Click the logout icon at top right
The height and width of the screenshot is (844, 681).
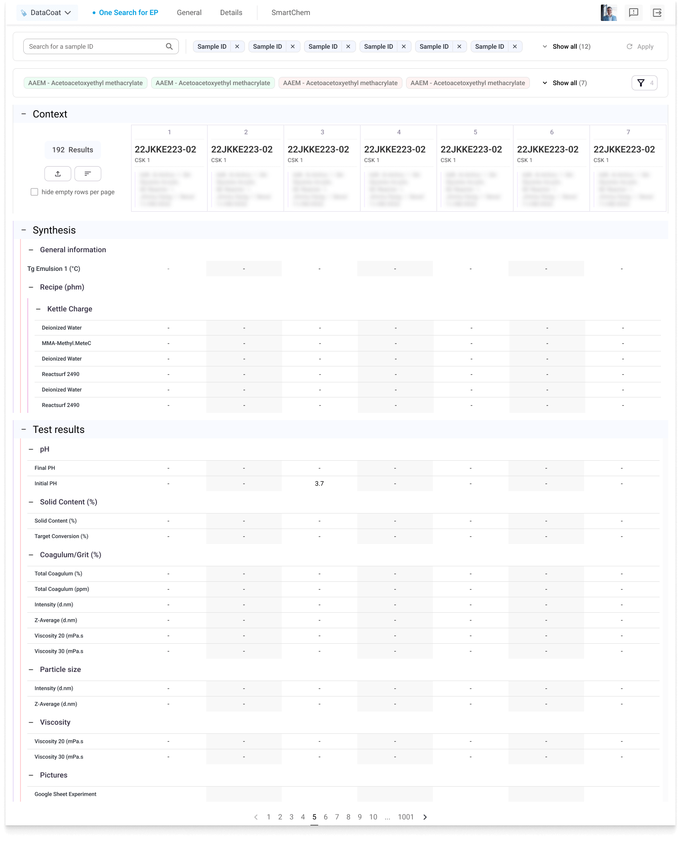click(657, 13)
